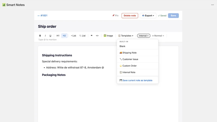Click the star icon beside Custom Order
This screenshot has height=122, width=217.
point(121,66)
